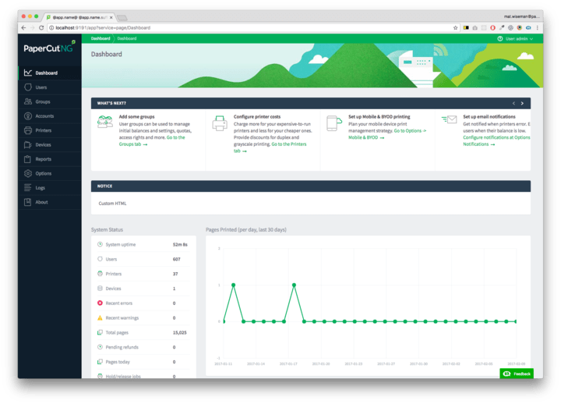Click the Total pages icon
The height and width of the screenshot is (404, 561).
[100, 332]
